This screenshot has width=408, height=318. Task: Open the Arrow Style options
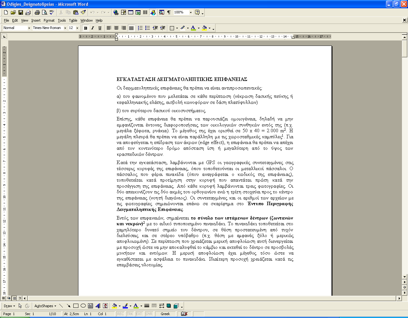coord(161,306)
